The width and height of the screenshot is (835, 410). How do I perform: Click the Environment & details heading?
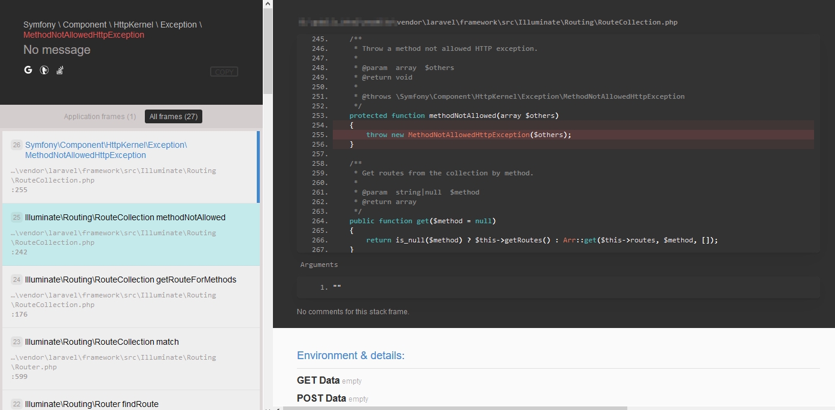(x=351, y=355)
